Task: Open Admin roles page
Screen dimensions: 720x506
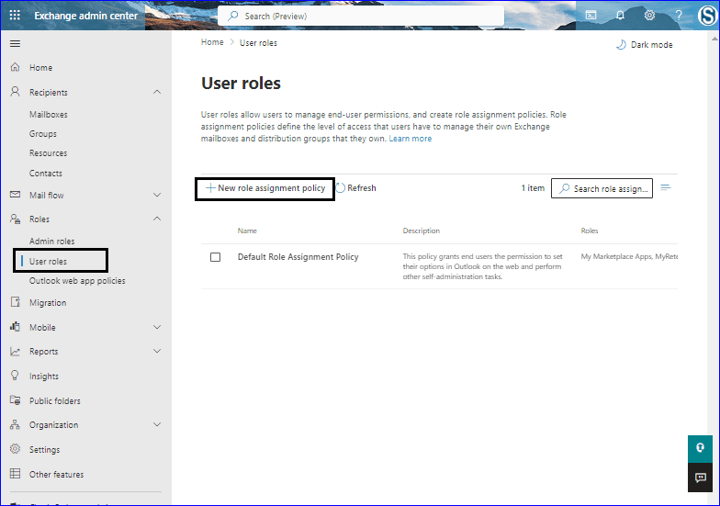Action: tap(51, 241)
